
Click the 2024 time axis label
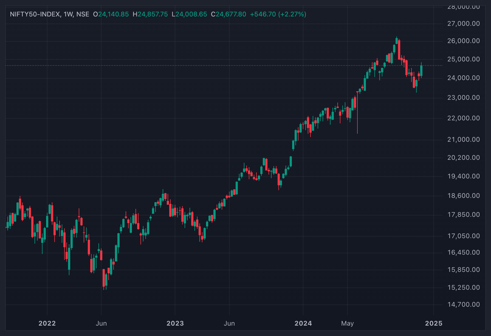pyautogui.click(x=303, y=323)
